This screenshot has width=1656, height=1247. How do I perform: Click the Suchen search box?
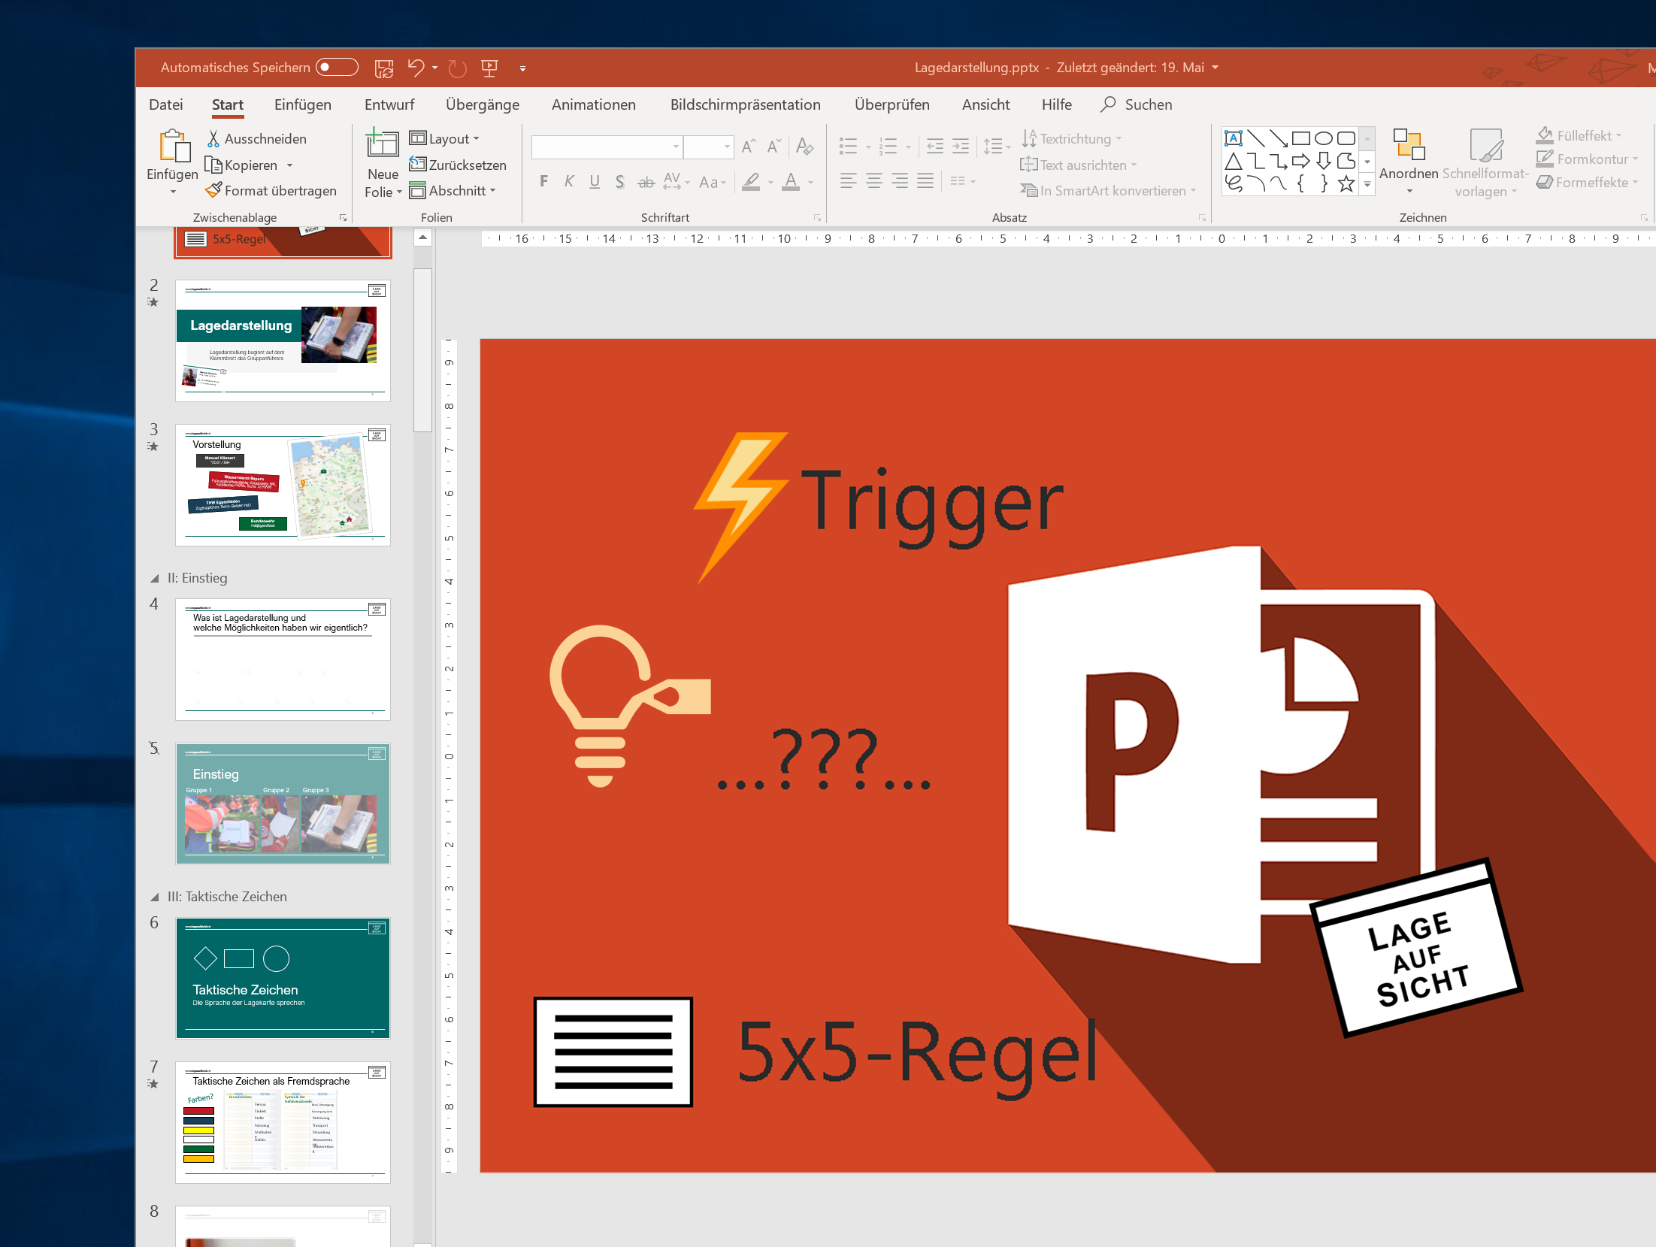[x=1137, y=104]
